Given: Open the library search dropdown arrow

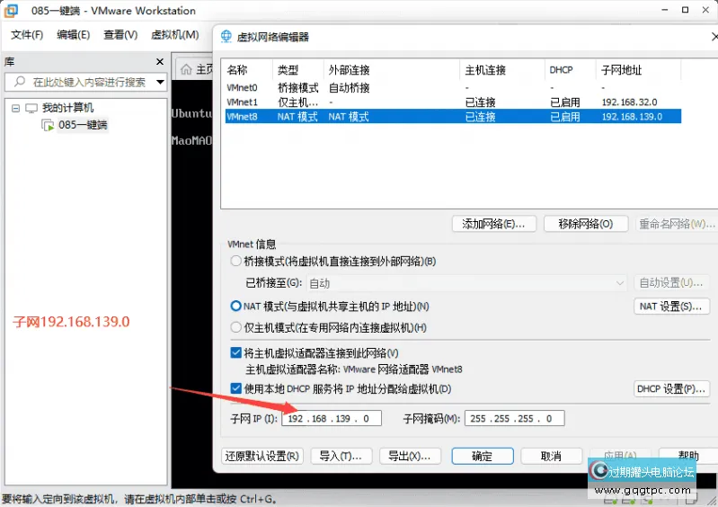Looking at the screenshot, I should pos(160,83).
